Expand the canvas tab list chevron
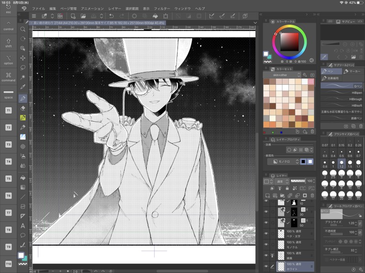Viewport: 365px width, 273px height. point(255,23)
